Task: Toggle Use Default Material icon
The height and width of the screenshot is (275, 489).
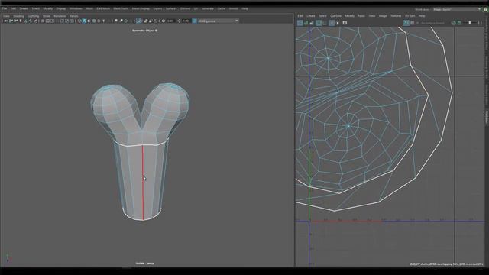Action: point(89,21)
